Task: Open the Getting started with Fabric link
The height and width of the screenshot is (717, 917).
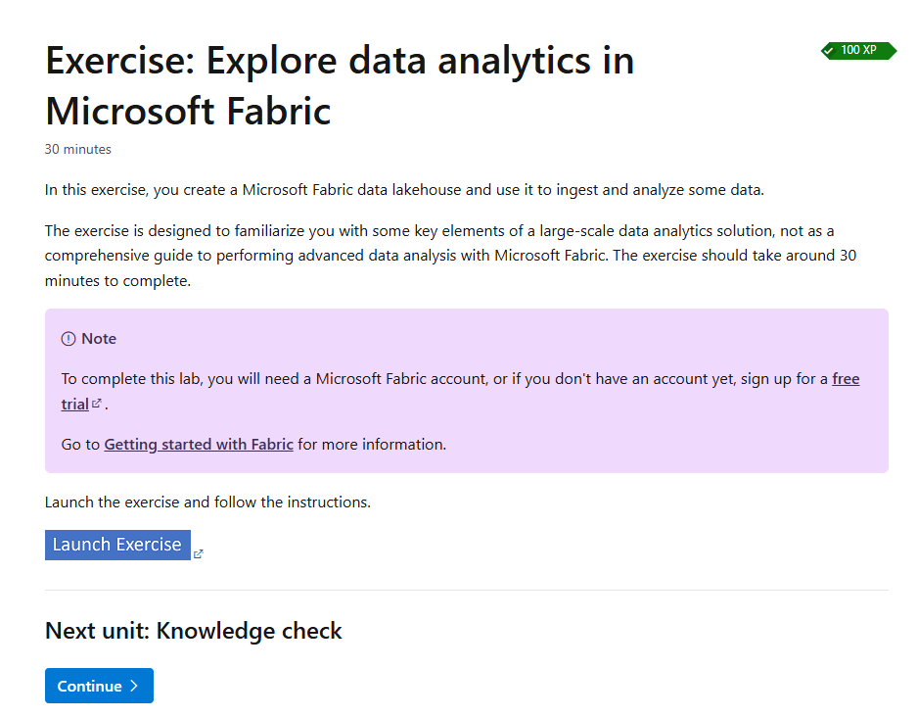Action: tap(198, 444)
